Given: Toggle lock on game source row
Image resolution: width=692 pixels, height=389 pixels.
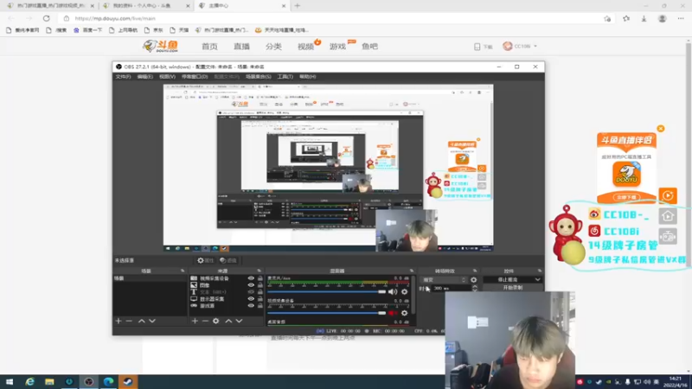Looking at the screenshot, I should 260,306.
